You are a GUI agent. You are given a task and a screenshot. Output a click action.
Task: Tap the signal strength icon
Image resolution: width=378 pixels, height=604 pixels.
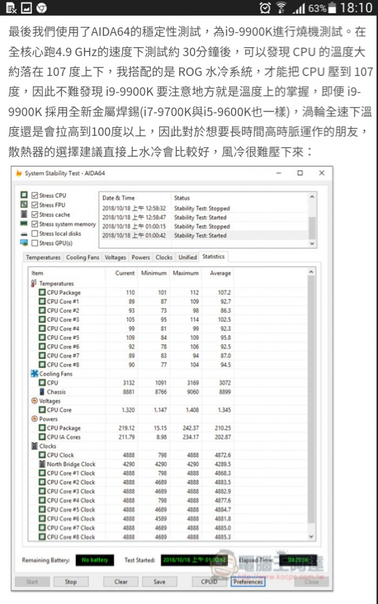(x=299, y=8)
